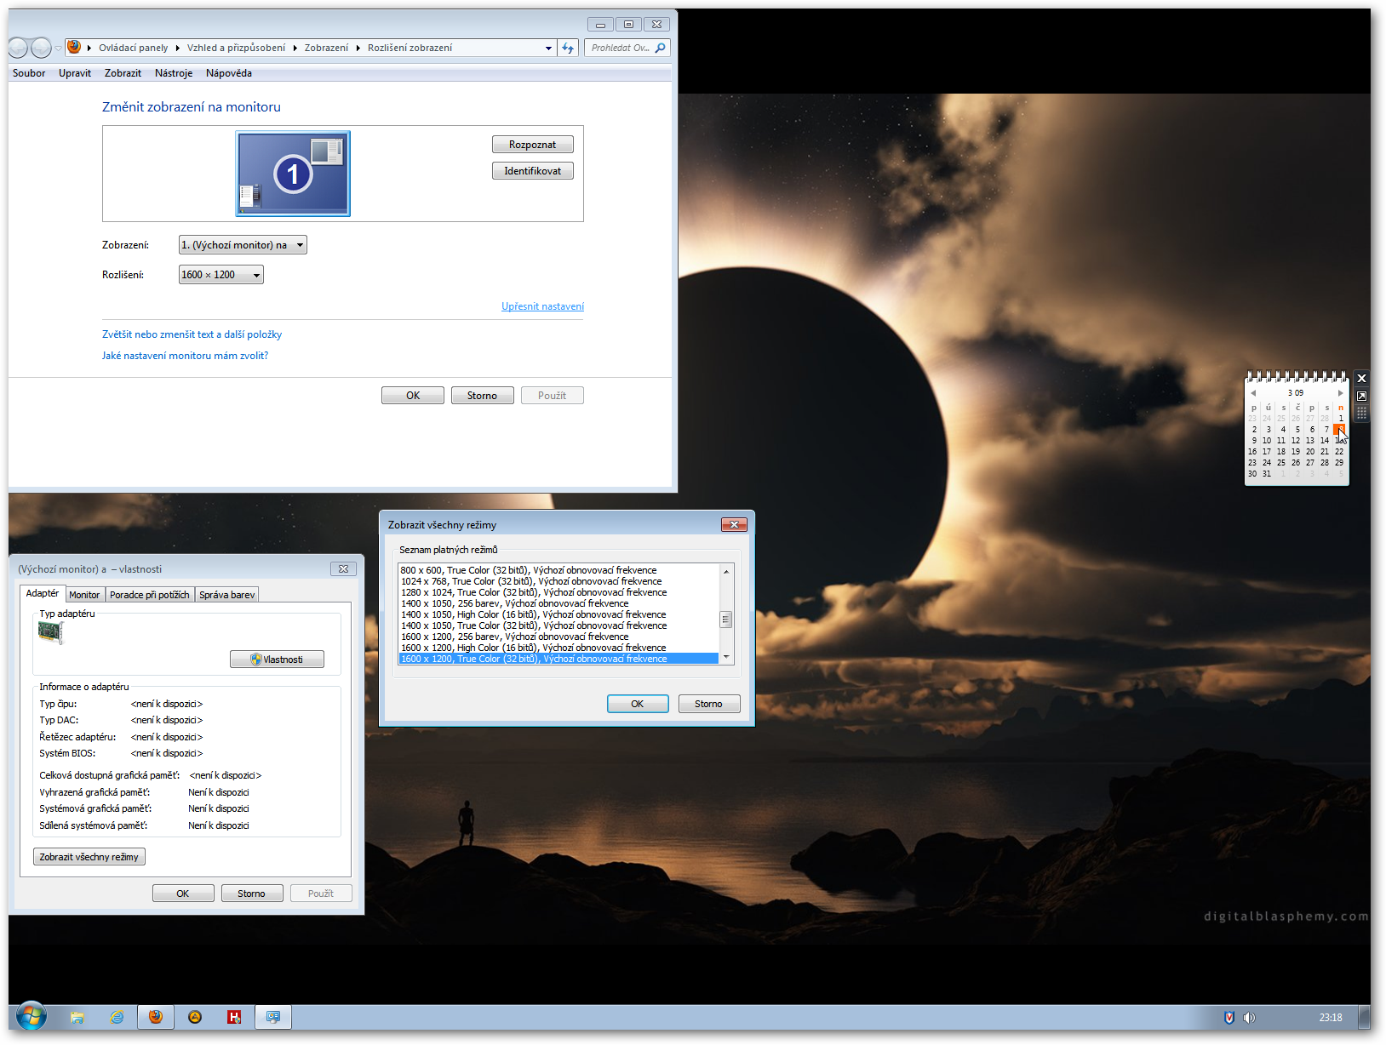Open the Rozlišení resolution dropdown
Image resolution: width=1386 pixels, height=1045 pixels.
(x=221, y=275)
